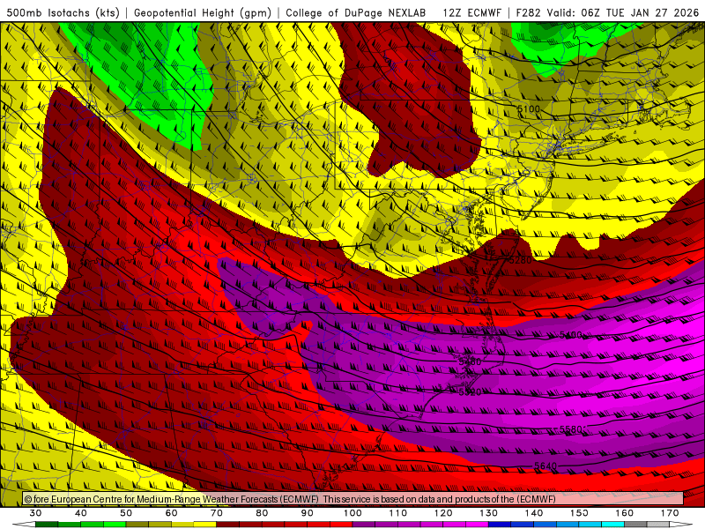Click the 60 color scale label
Viewport: 705px width, 529px height.
point(171,513)
